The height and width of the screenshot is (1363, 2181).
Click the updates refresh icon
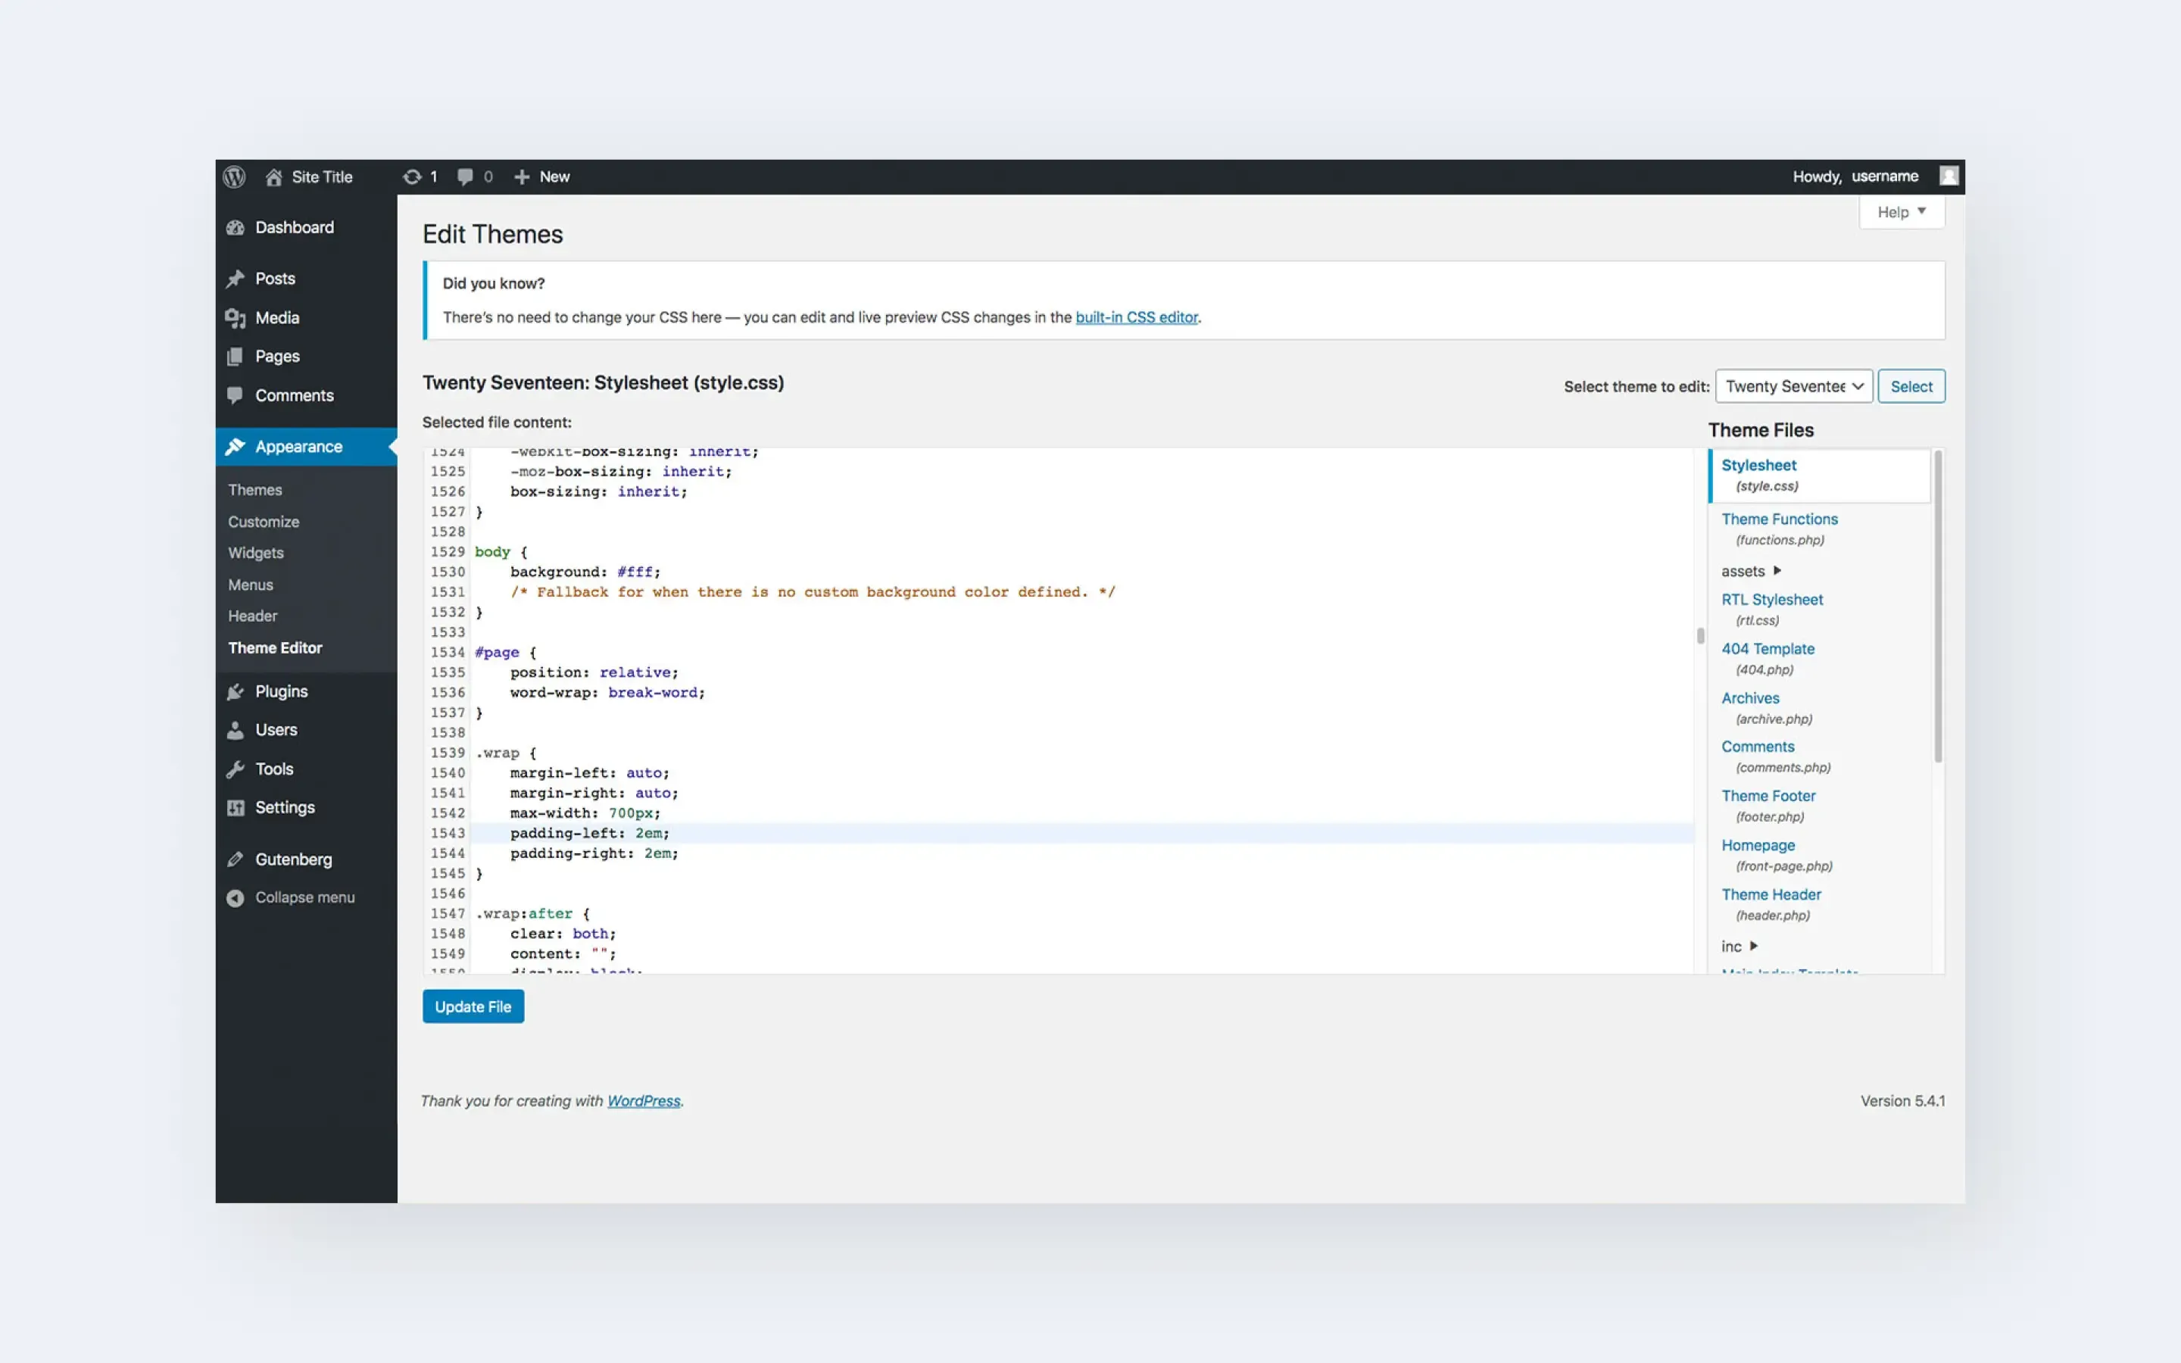(x=412, y=176)
